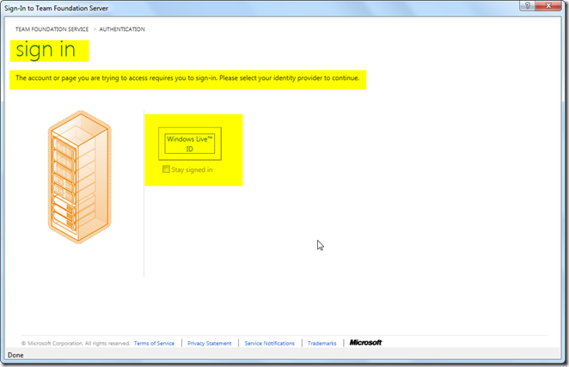
Task: Open the Trademarks link
Action: 321,343
